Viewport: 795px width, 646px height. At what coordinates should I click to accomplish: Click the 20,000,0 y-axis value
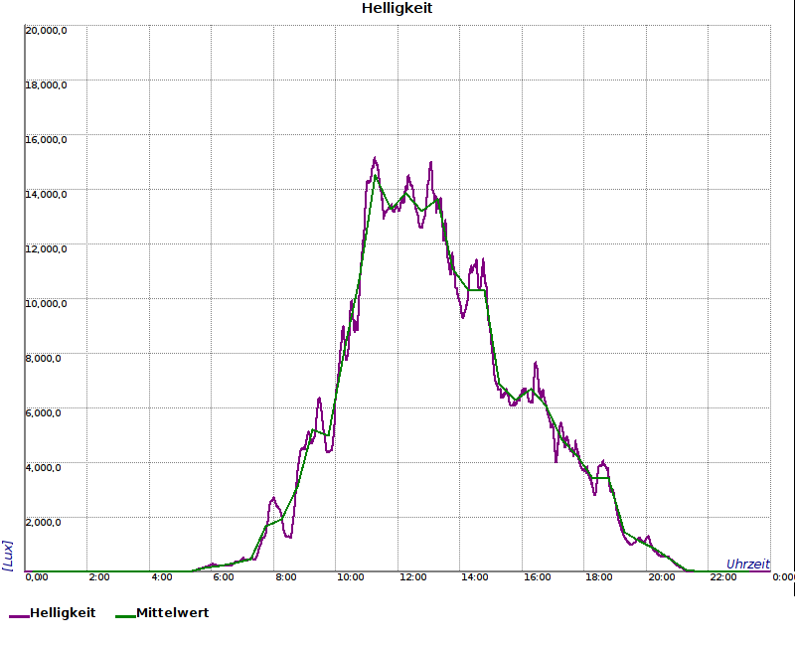click(x=46, y=31)
